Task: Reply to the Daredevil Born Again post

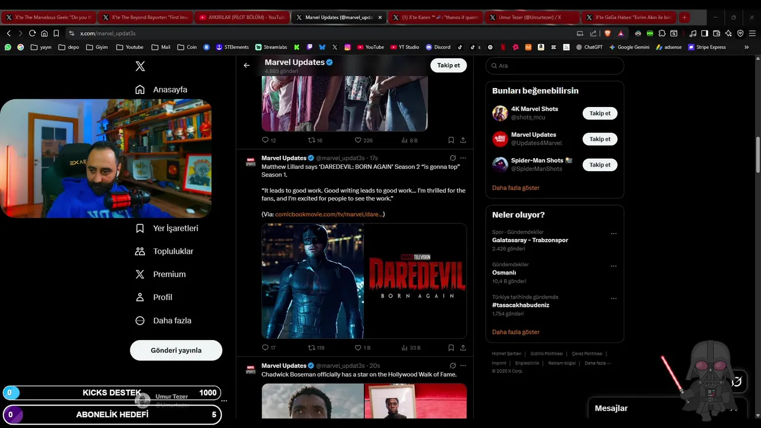Action: tap(269, 348)
